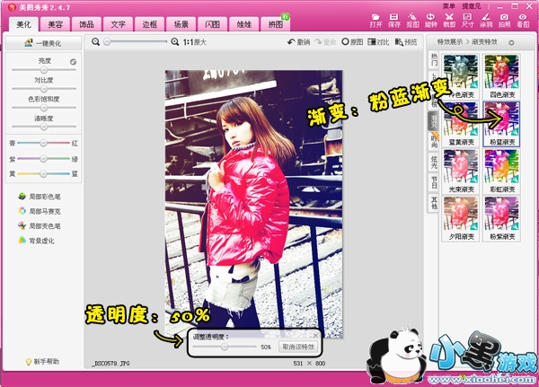Apply the 粉紫渐变 effect thumbnail
This screenshot has width=539, height=387.
click(501, 218)
